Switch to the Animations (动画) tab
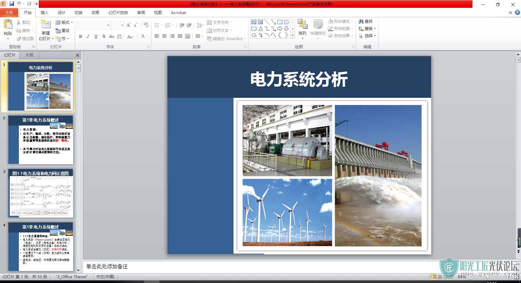 click(95, 13)
